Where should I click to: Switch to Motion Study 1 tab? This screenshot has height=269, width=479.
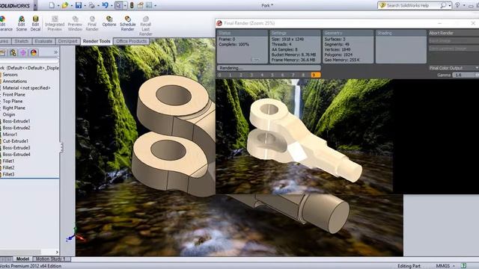[51, 259]
